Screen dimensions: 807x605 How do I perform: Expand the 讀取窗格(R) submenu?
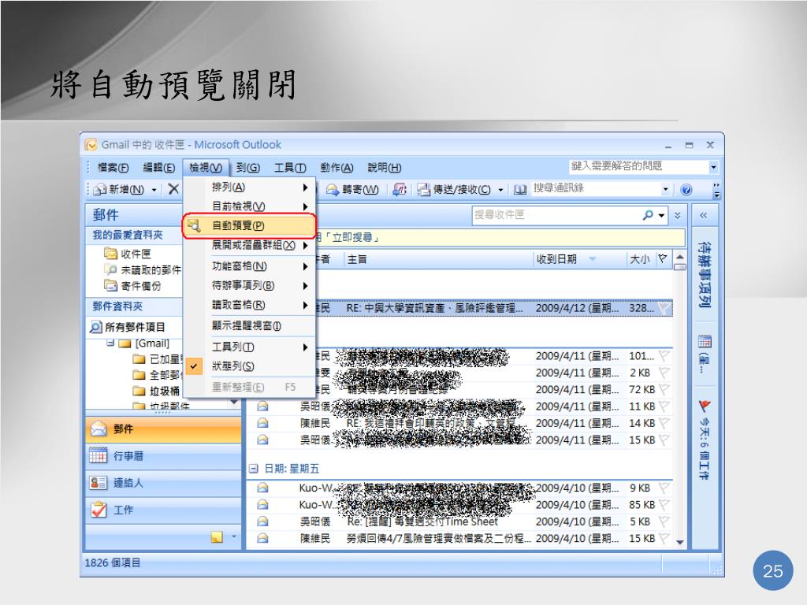[x=249, y=305]
